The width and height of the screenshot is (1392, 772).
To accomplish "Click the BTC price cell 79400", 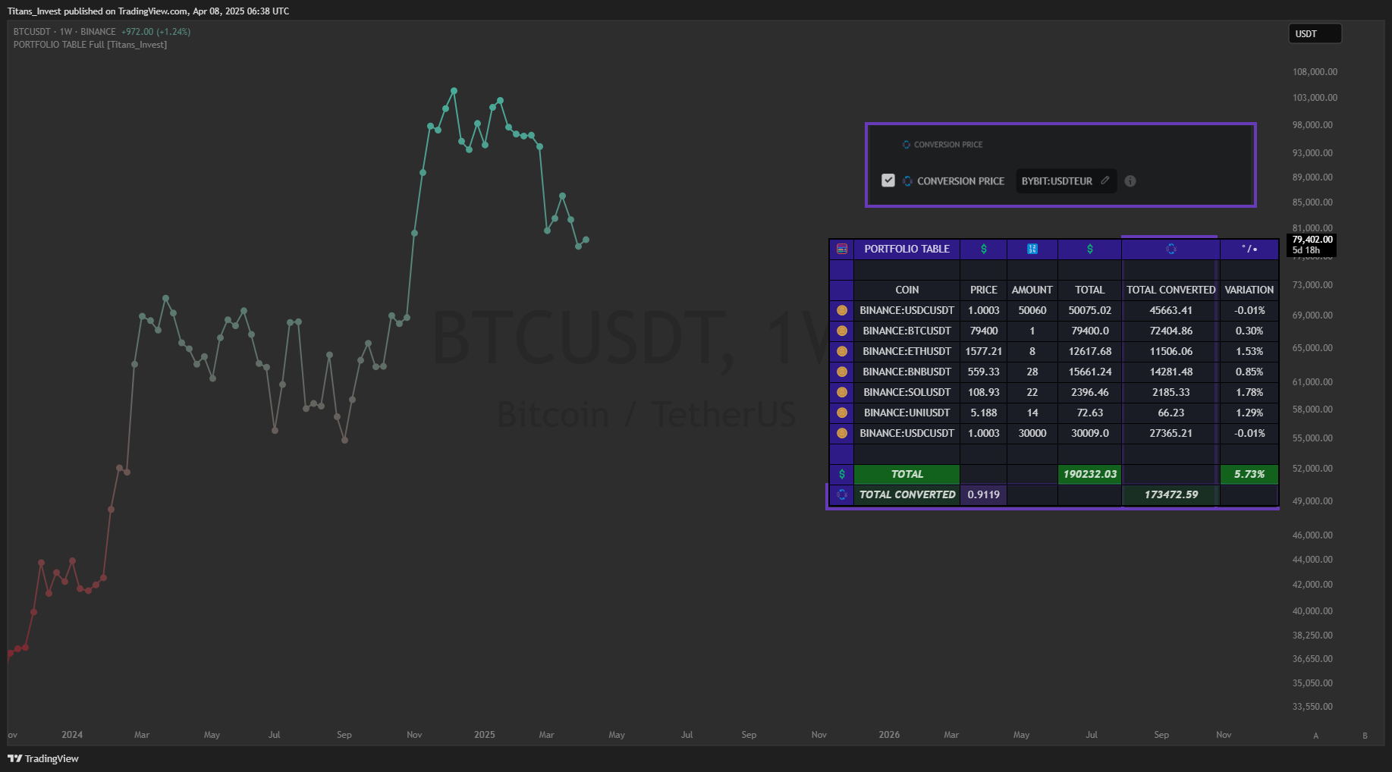I will pos(984,331).
